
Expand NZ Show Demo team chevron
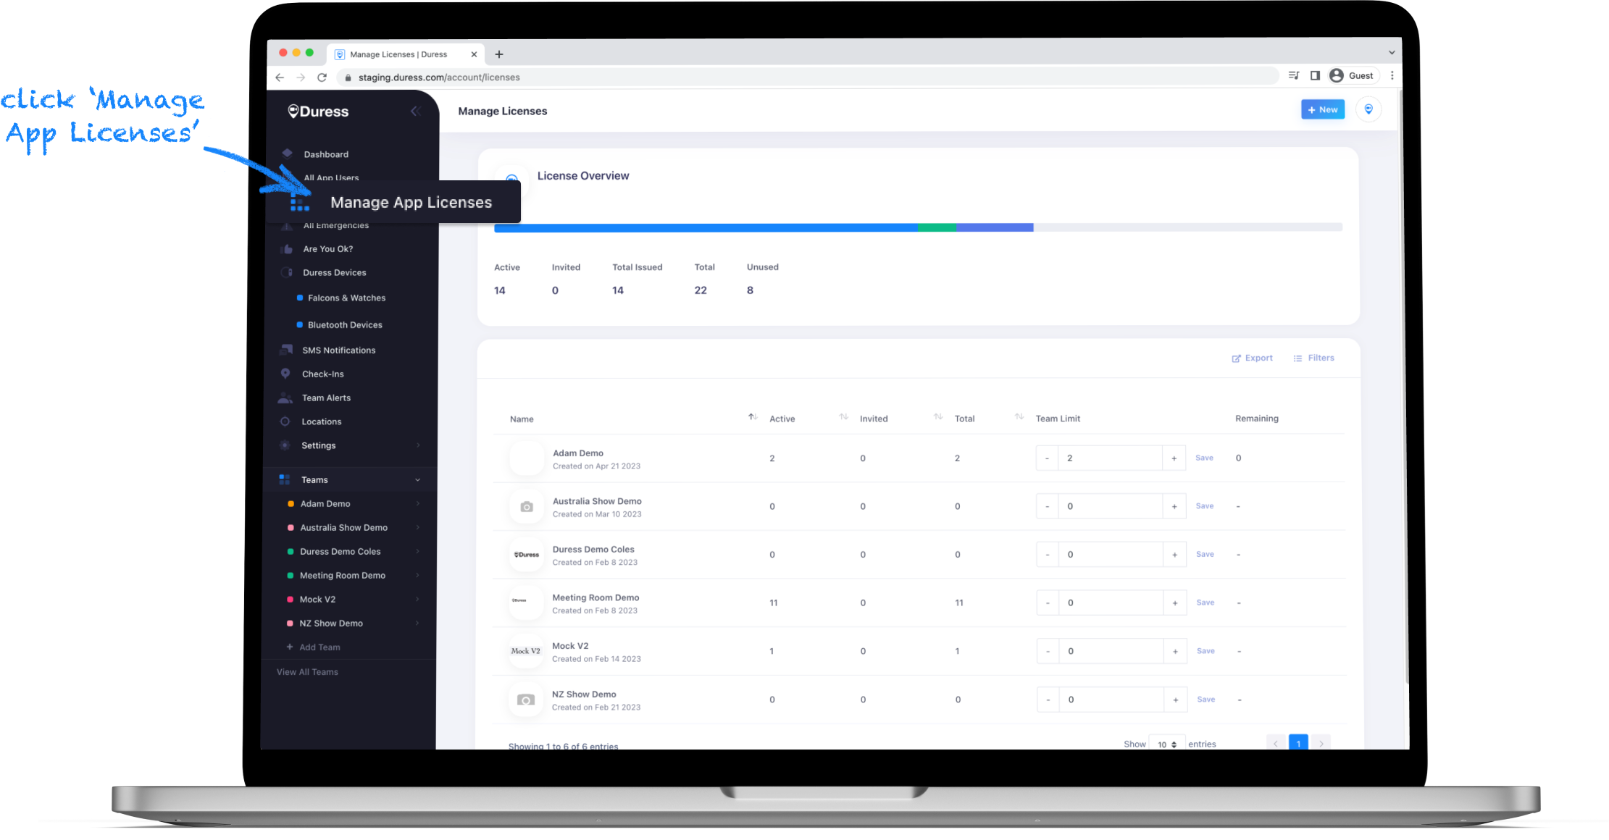point(418,623)
